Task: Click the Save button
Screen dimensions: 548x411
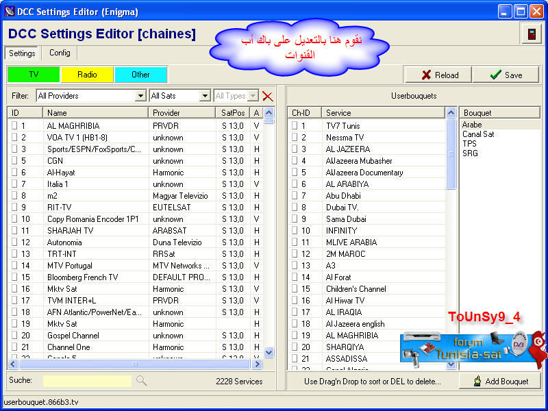Action: (x=506, y=75)
